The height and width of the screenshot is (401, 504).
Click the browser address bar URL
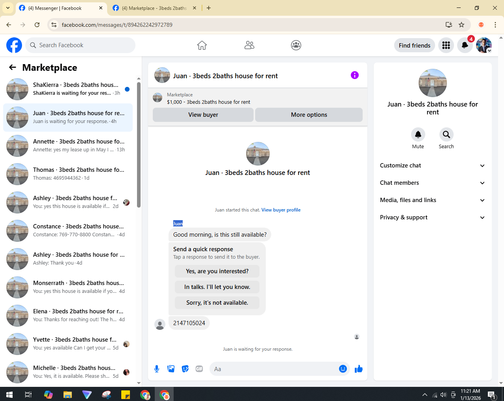117,25
